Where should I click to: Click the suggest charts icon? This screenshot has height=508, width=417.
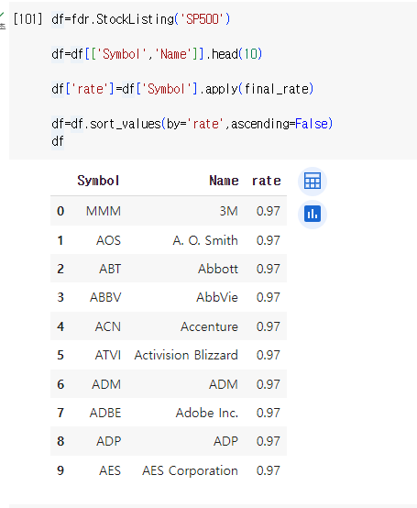[313, 215]
